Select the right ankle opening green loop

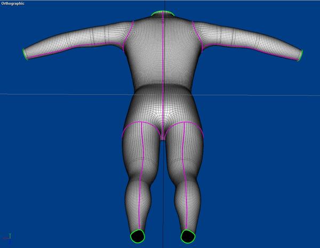click(188, 236)
